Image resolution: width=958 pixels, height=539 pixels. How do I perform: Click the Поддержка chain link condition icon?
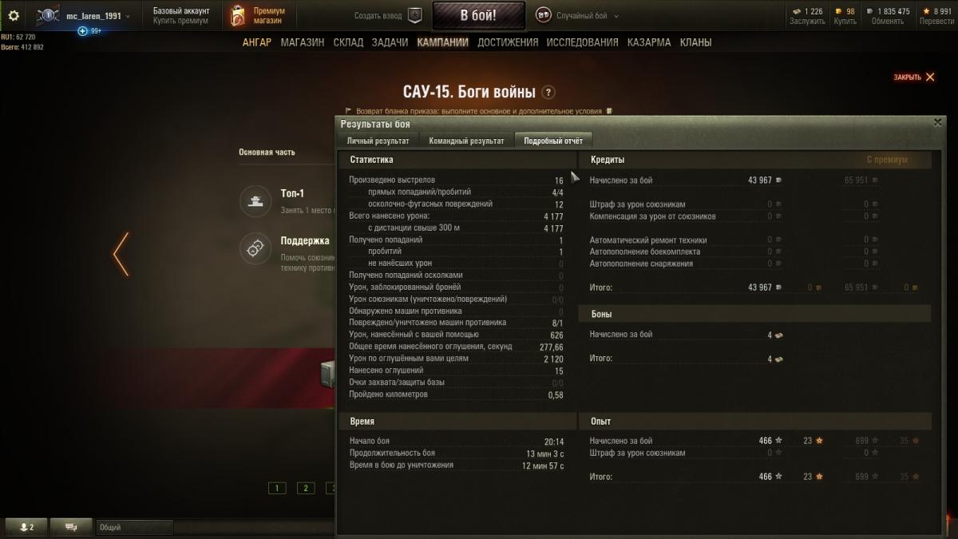(256, 249)
